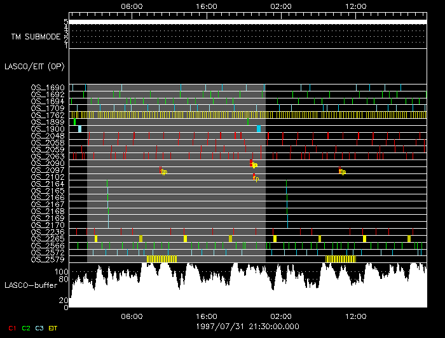Click second yellow striped block in OS_2579 row
Image resolution: width=445 pixels, height=338 pixels.
(341, 259)
